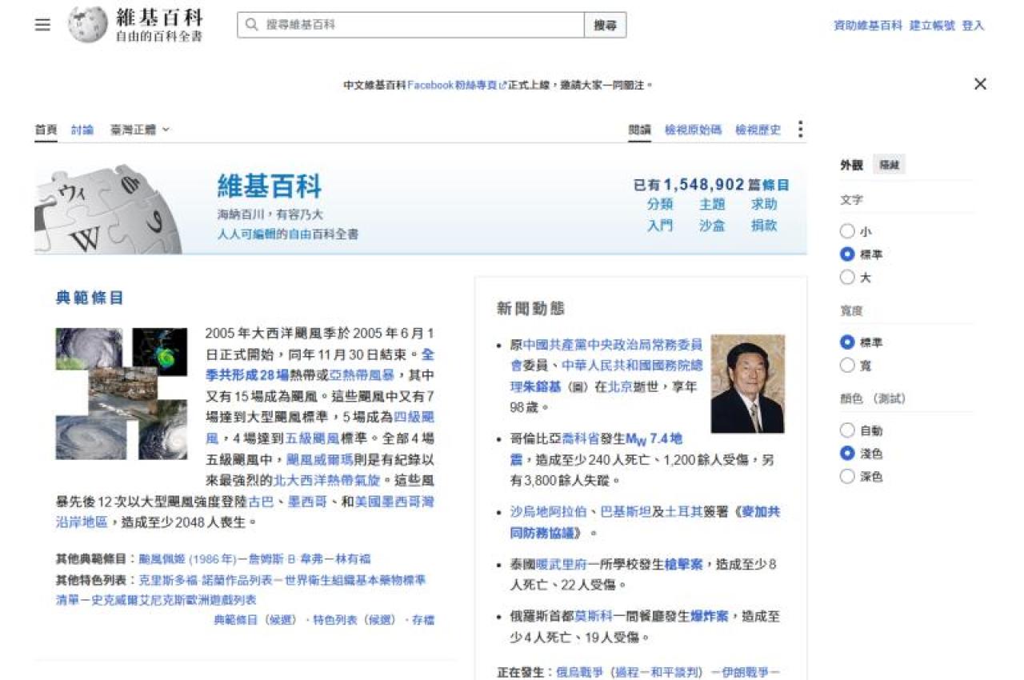Open the 土耳其 link

pyautogui.click(x=685, y=511)
